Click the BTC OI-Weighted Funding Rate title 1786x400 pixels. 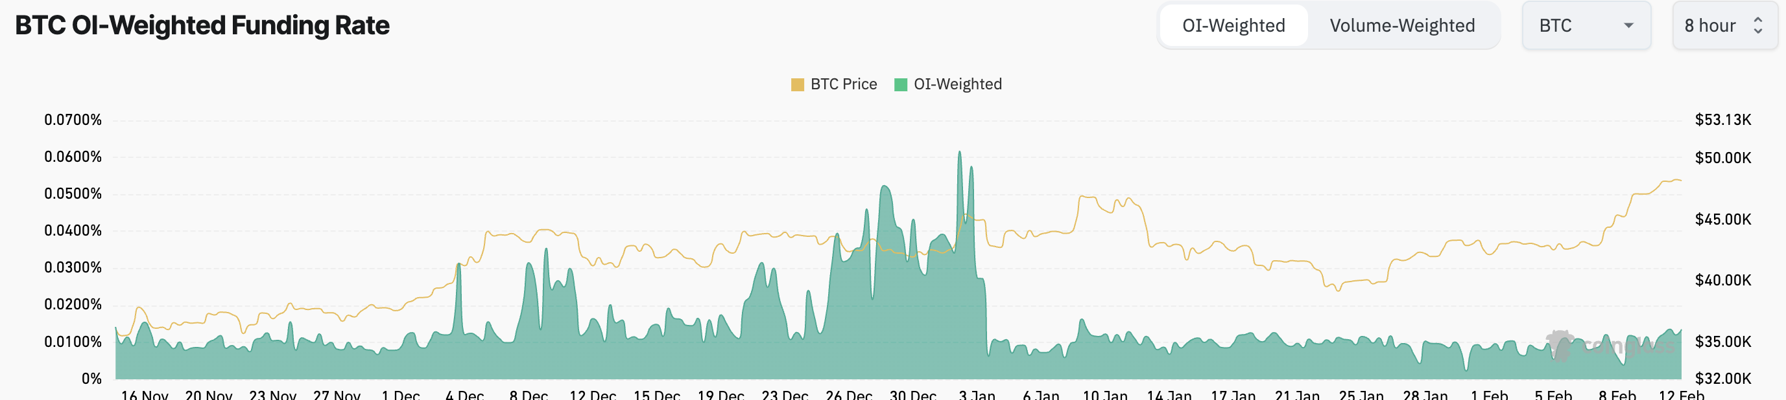[202, 26]
